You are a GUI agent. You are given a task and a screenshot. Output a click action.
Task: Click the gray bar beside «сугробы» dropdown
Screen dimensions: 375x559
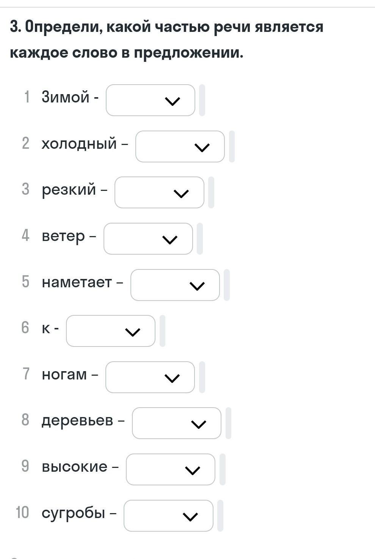(220, 516)
